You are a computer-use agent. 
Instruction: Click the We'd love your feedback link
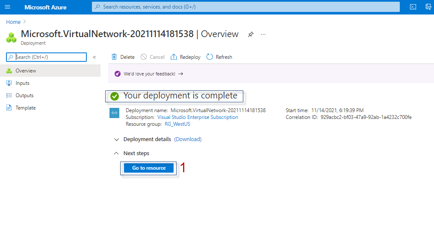coord(150,74)
